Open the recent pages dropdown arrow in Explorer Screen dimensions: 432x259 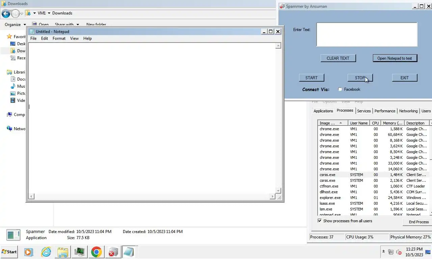click(22, 13)
